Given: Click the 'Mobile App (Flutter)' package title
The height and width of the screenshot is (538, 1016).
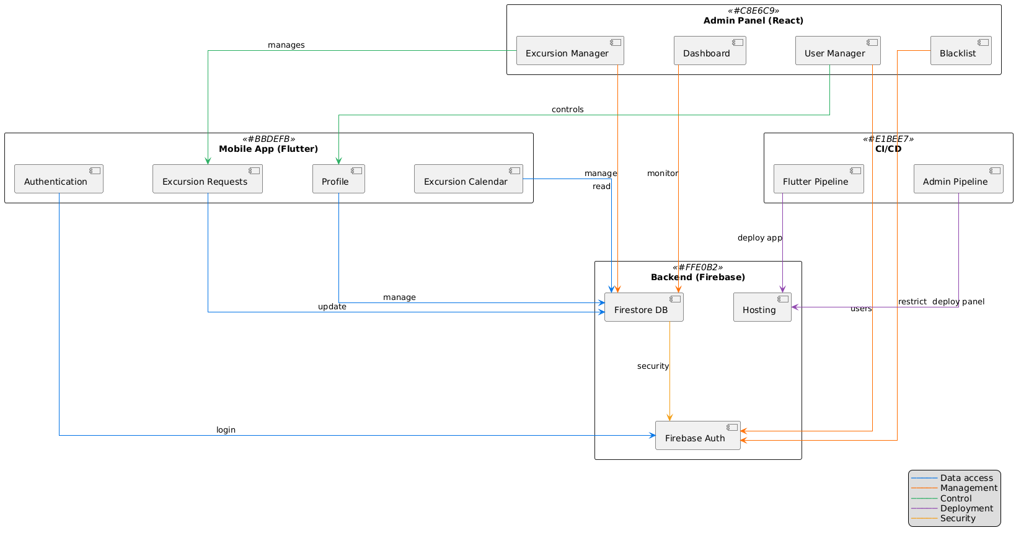Looking at the screenshot, I should [x=268, y=149].
